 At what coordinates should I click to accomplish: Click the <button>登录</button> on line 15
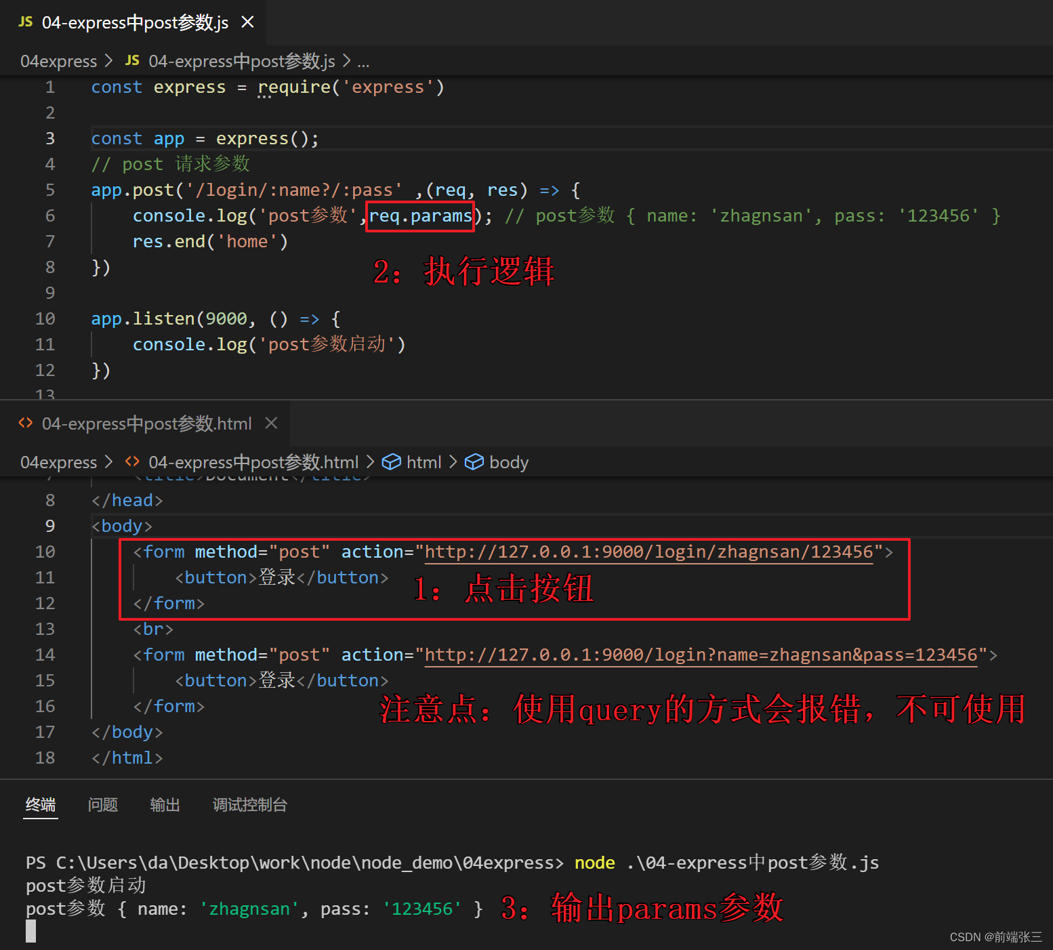pos(282,681)
